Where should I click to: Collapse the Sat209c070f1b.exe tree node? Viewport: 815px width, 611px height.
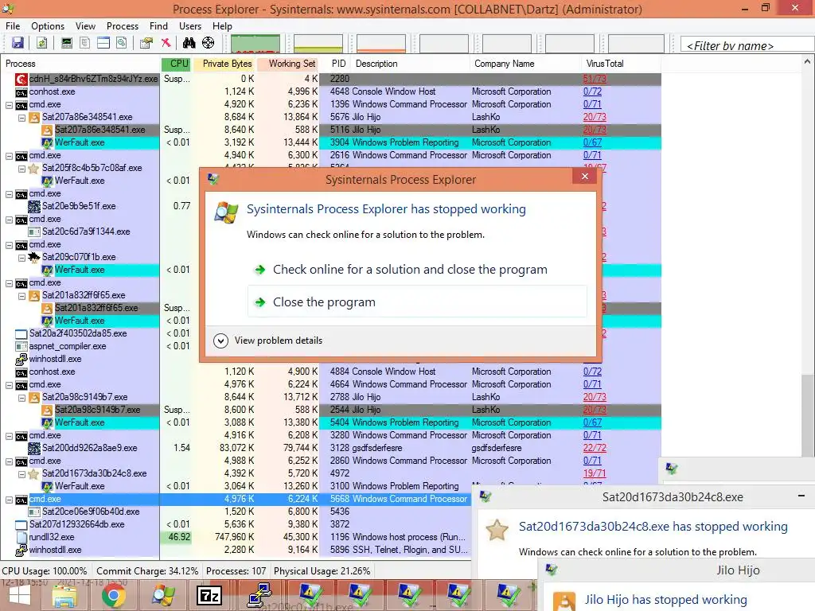point(21,257)
